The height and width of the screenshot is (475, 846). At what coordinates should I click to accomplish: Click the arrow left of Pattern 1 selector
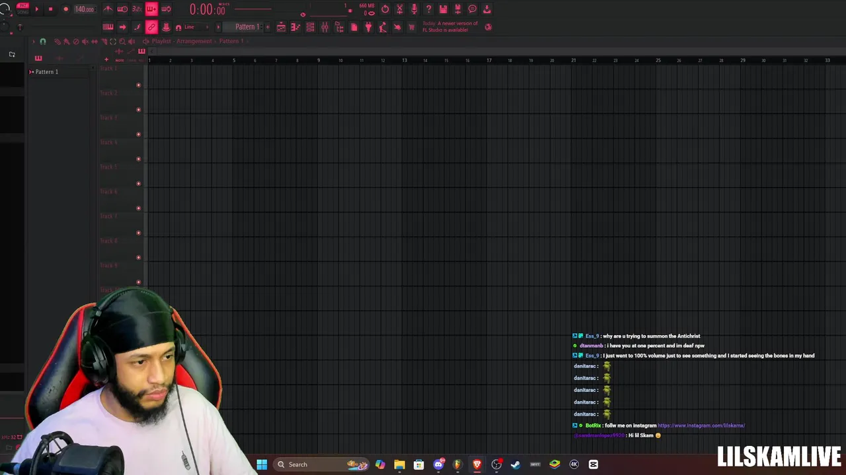point(218,27)
